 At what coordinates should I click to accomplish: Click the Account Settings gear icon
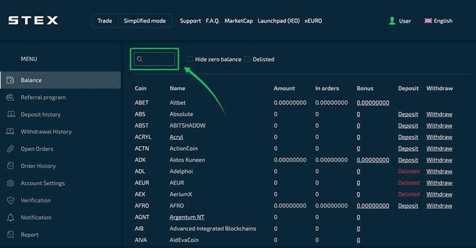pyautogui.click(x=10, y=183)
